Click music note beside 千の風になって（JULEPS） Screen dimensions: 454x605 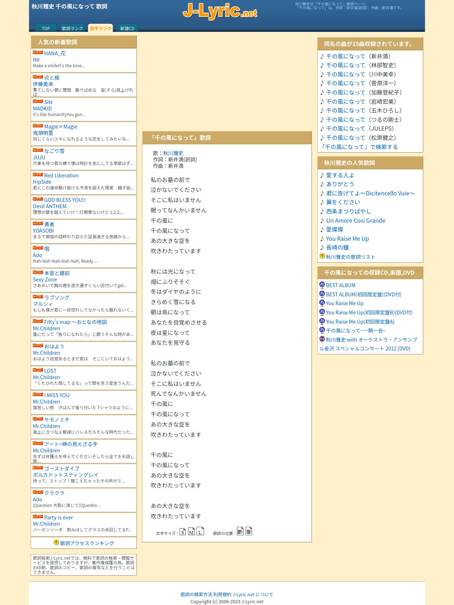322,129
